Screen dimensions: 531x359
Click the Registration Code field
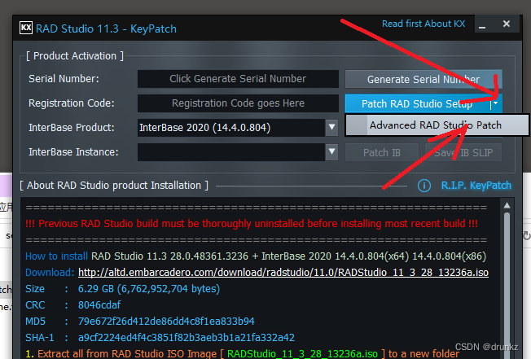click(x=238, y=103)
